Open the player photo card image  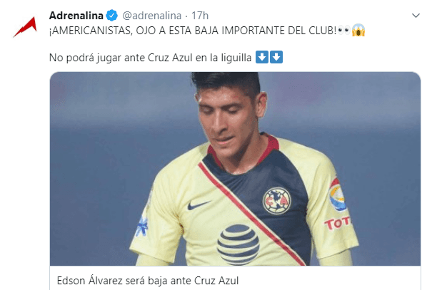[236, 169]
